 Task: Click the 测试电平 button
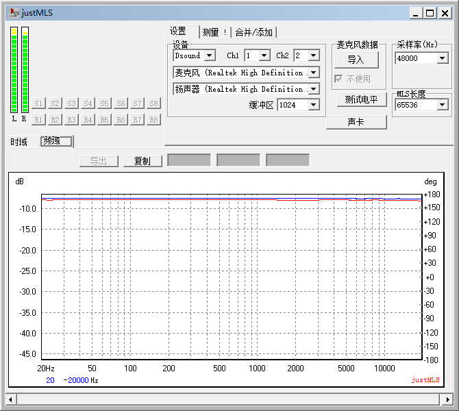tap(361, 100)
